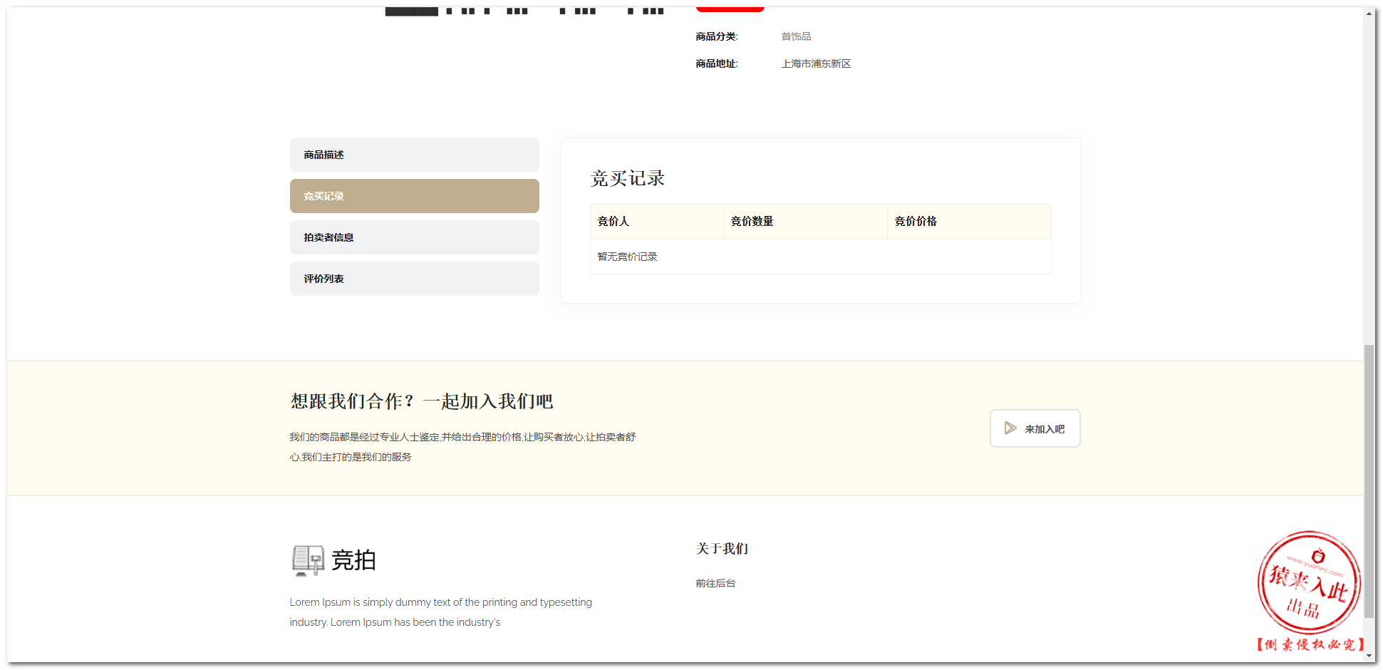Click the play arrow icon beside 来加入吧
This screenshot has width=1383, height=670.
click(x=1010, y=428)
